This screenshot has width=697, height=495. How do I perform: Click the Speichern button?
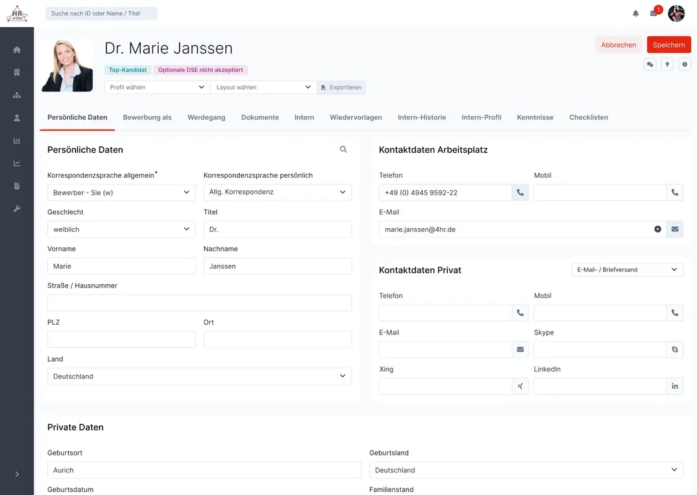pos(669,45)
